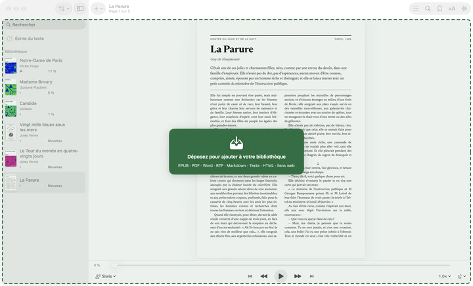
Task: Click the drop-to-library tray icon
Action: 236,143
